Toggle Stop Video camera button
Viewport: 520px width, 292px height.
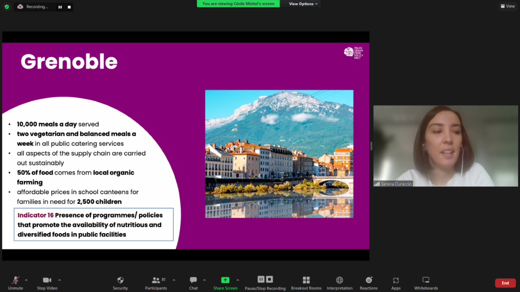[x=47, y=282]
